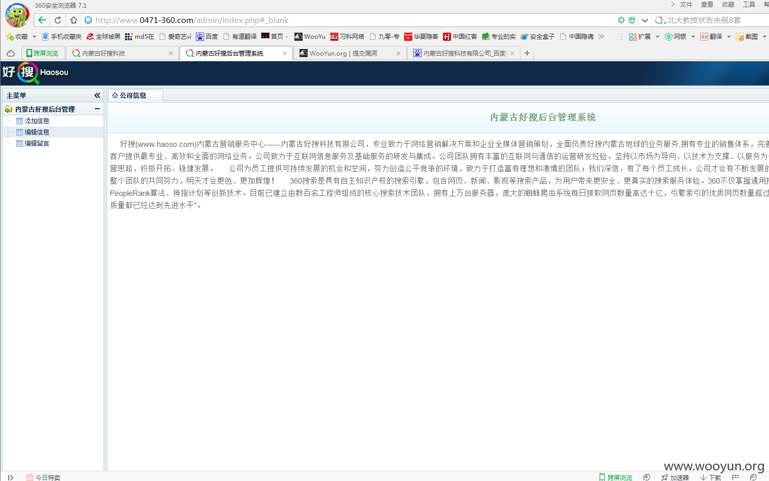The height and width of the screenshot is (481, 769).
Task: Open the 翻译 dropdown arrow
Action: [x=729, y=37]
